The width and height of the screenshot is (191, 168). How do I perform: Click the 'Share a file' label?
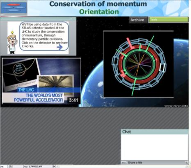point(135,163)
